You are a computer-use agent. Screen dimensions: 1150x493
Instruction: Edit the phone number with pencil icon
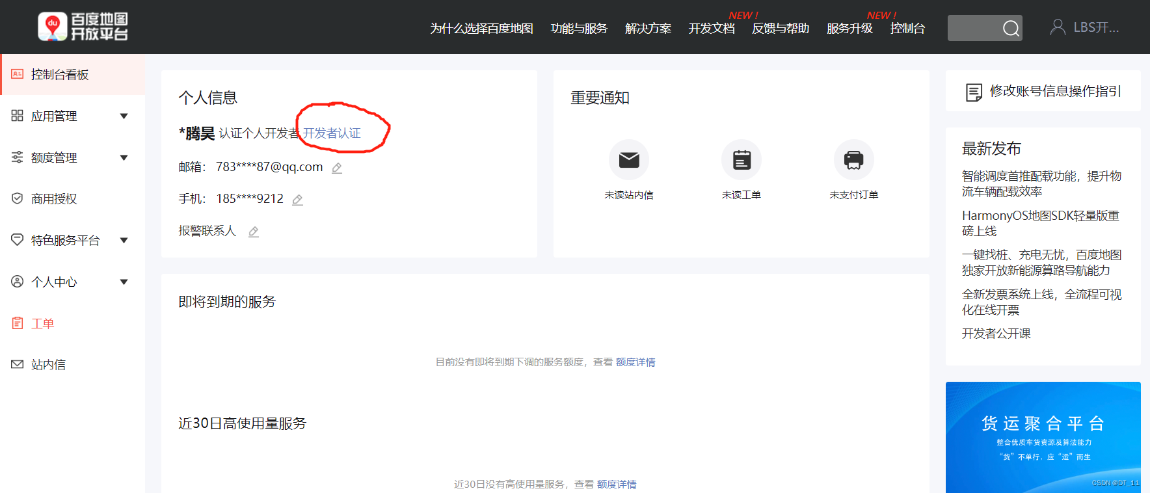coord(297,200)
